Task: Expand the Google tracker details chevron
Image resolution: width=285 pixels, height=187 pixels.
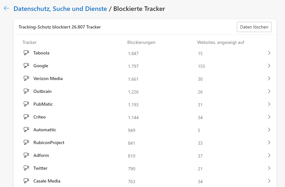Action: point(269,66)
